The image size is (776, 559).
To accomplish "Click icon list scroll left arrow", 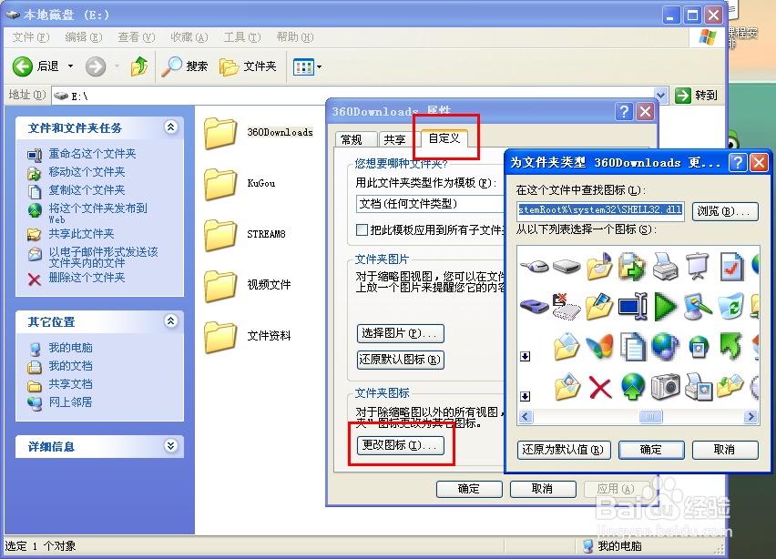I will [526, 417].
